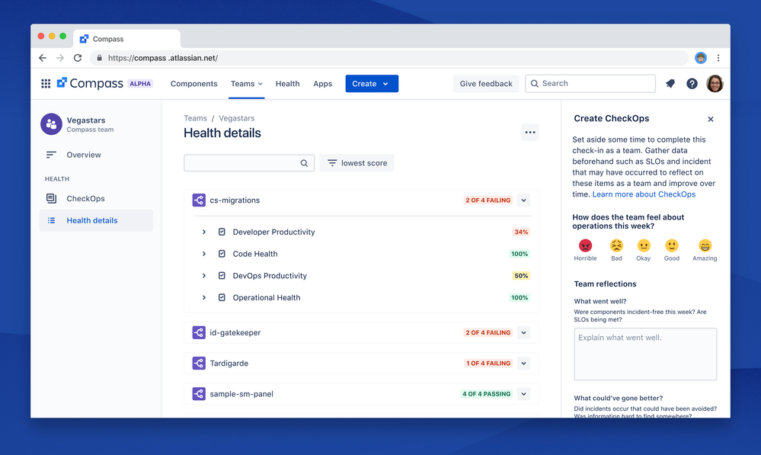Click the CheckOps sidebar icon
This screenshot has height=455, width=761.
pyautogui.click(x=51, y=198)
